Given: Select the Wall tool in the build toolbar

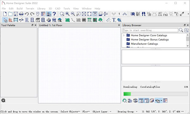Looking at the screenshot, I should pos(10,20).
